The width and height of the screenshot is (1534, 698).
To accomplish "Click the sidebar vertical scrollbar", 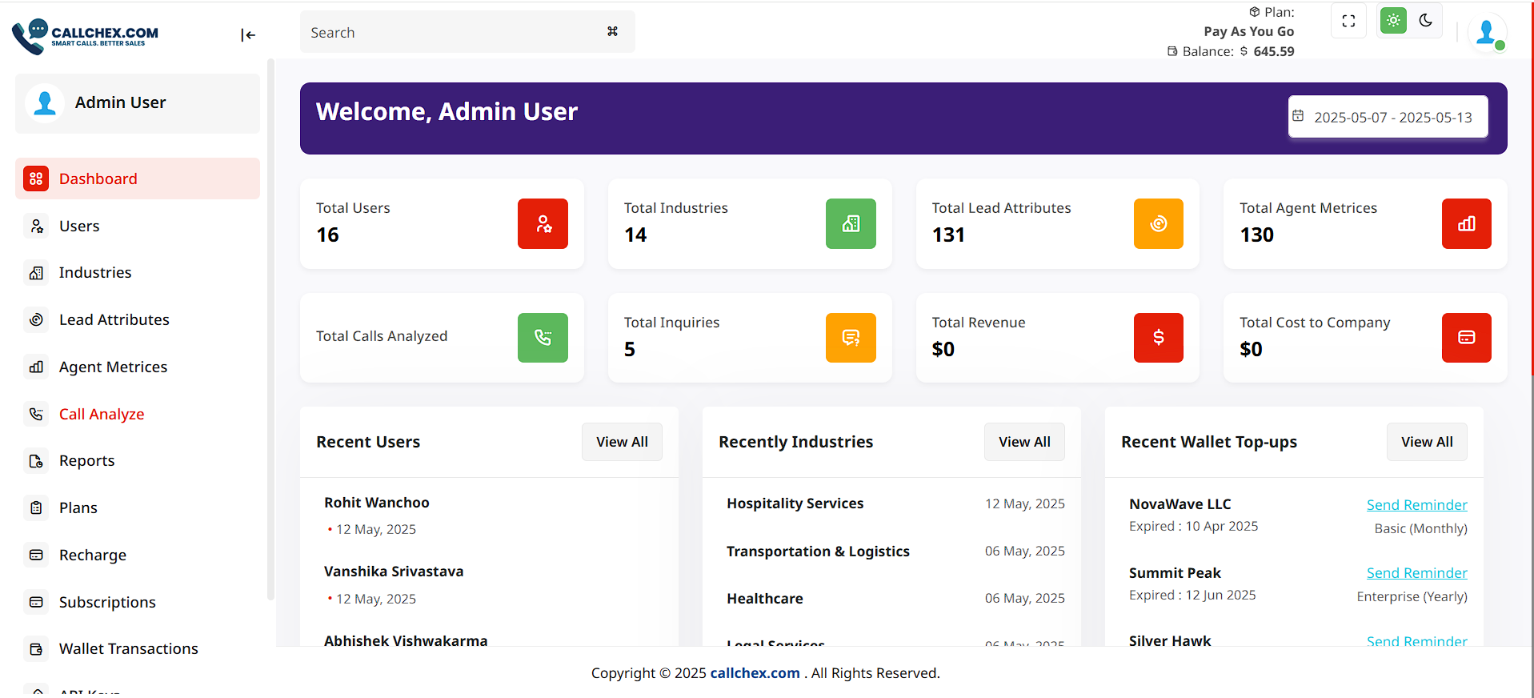I will point(270,328).
